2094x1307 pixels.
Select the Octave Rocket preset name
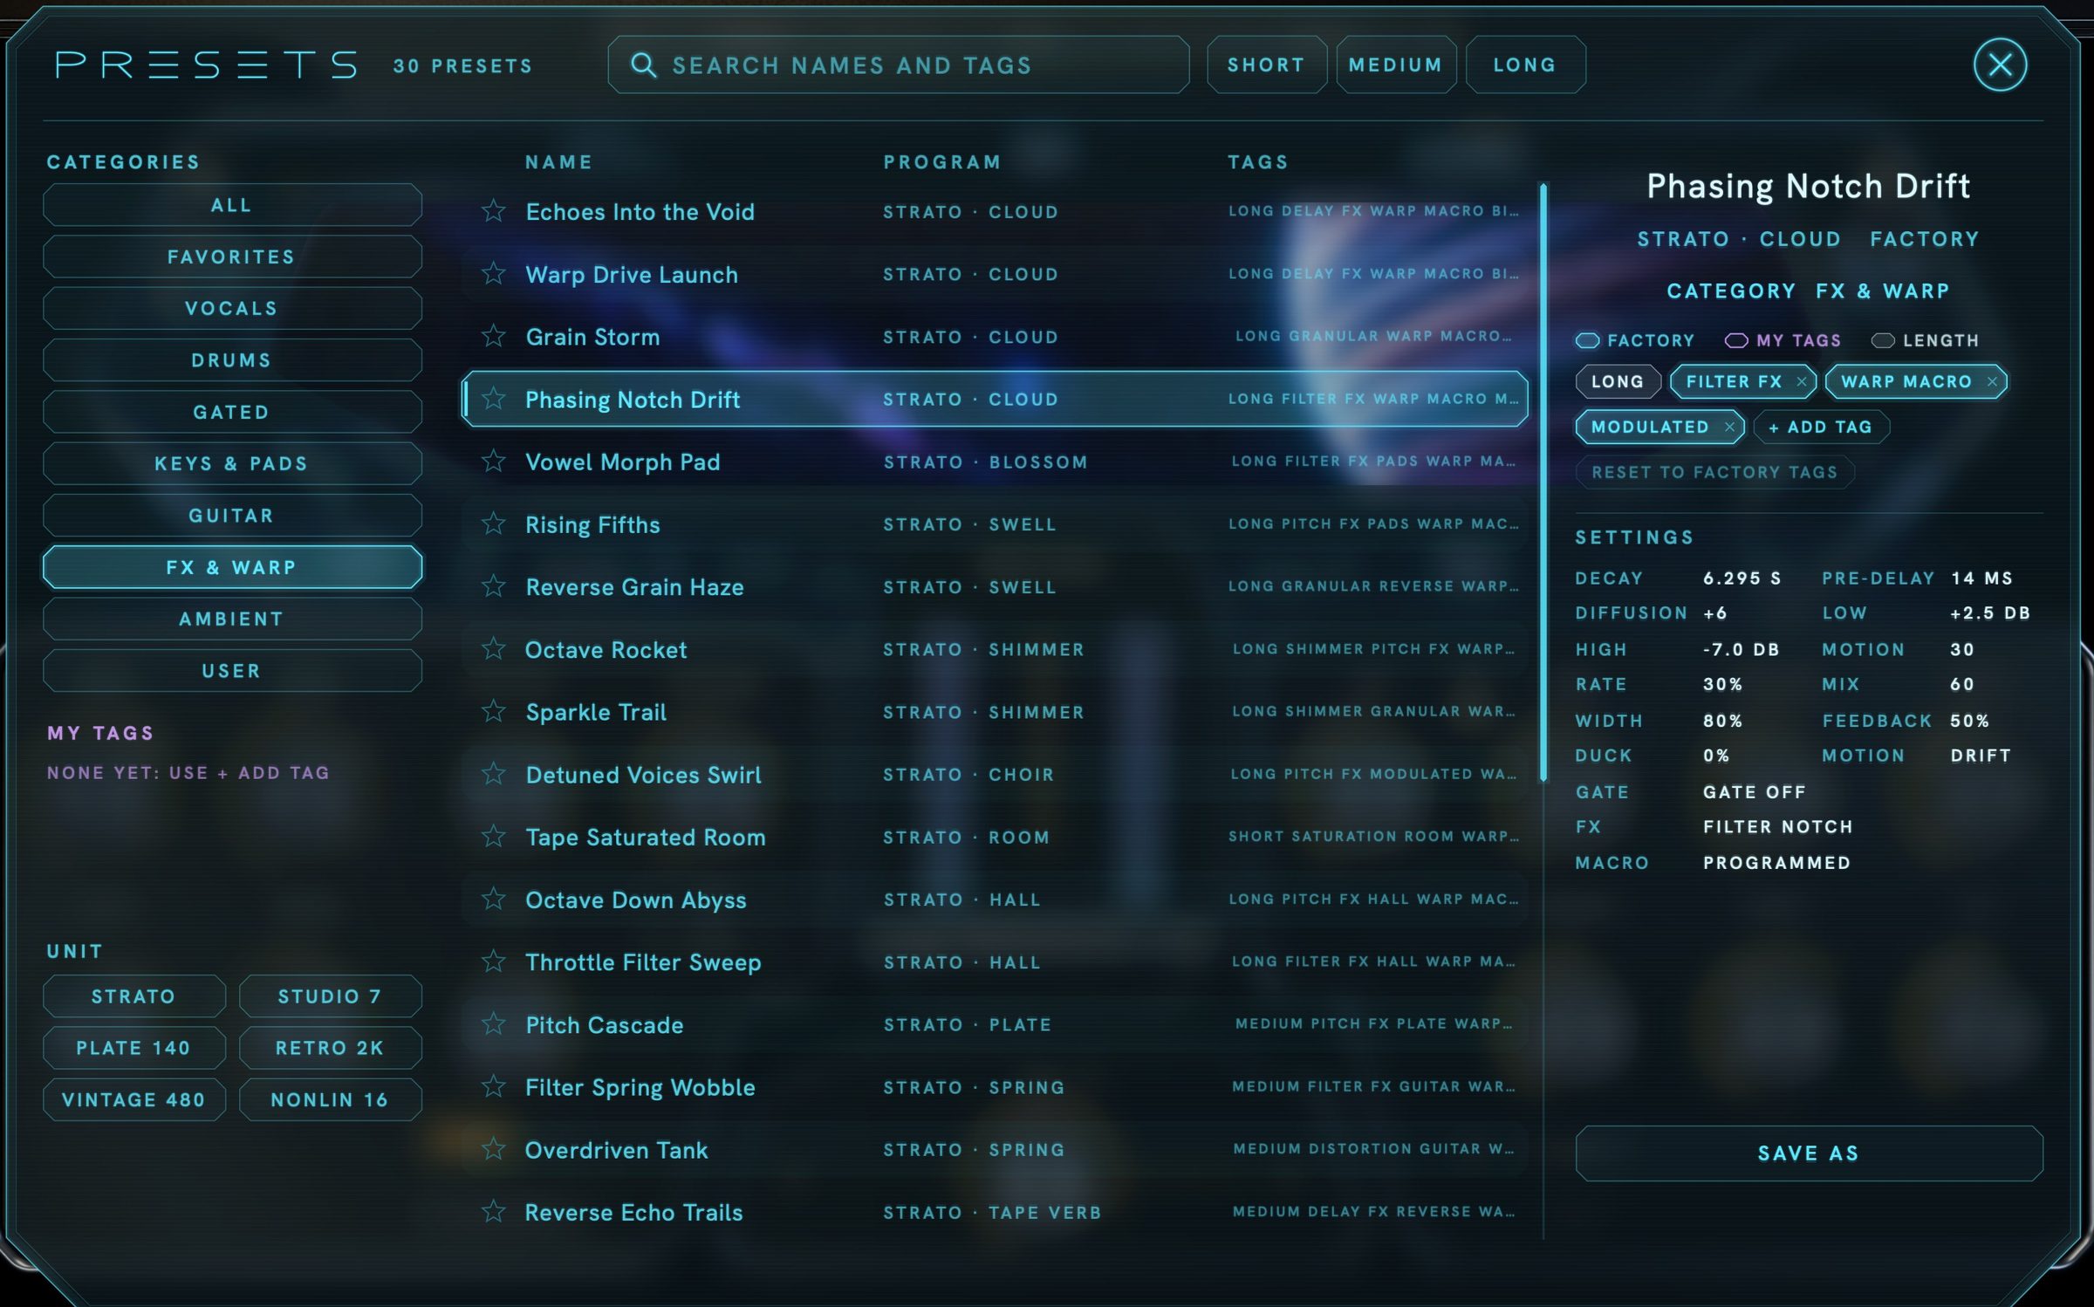coord(606,649)
